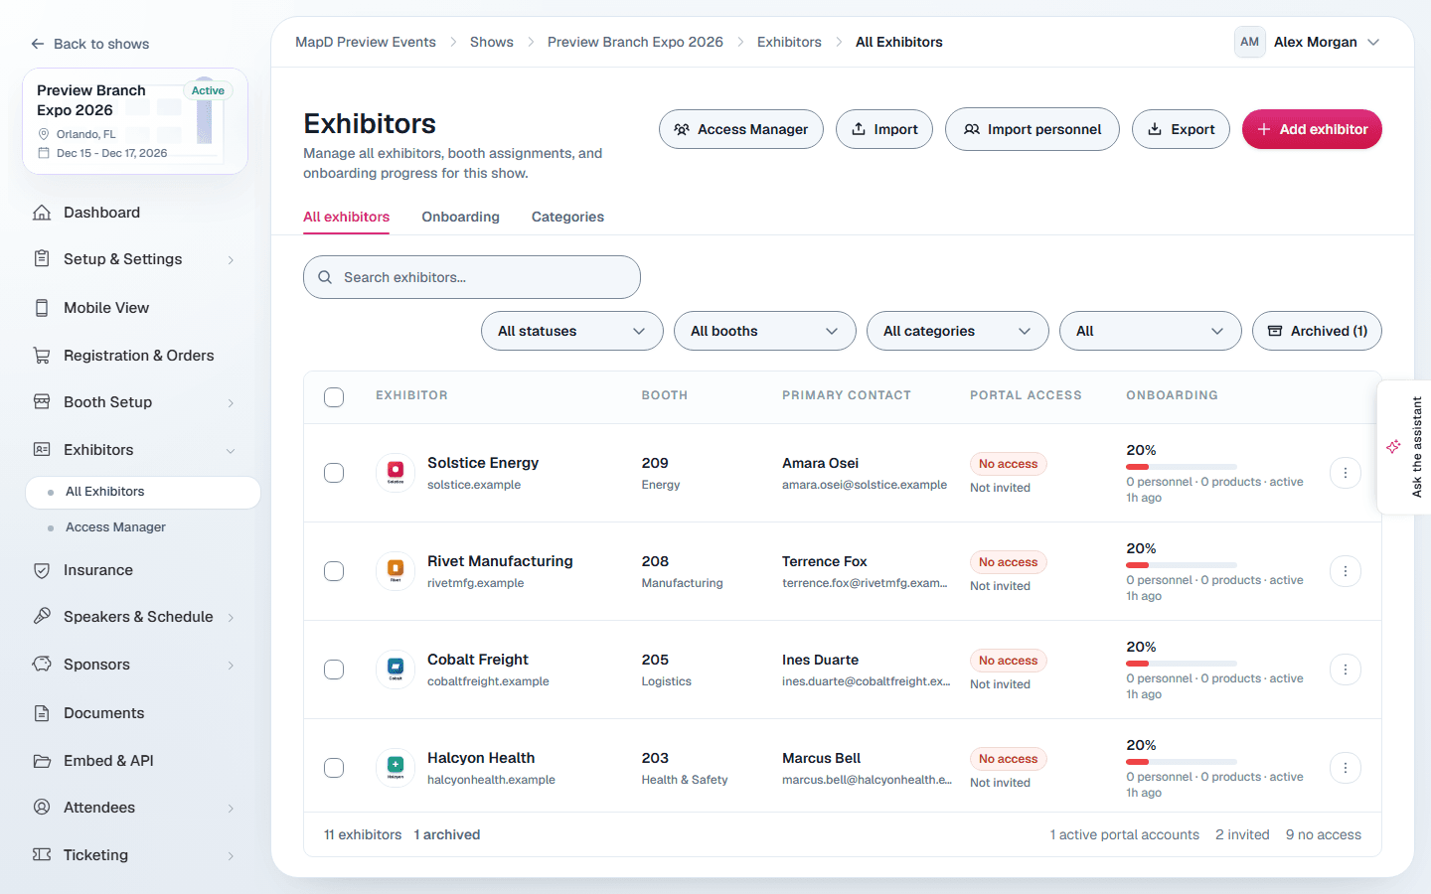The width and height of the screenshot is (1431, 894).
Task: Open the All categories filter dropdown
Action: (958, 331)
